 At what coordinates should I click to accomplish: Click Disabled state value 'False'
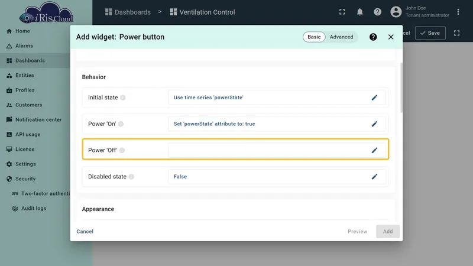[180, 177]
